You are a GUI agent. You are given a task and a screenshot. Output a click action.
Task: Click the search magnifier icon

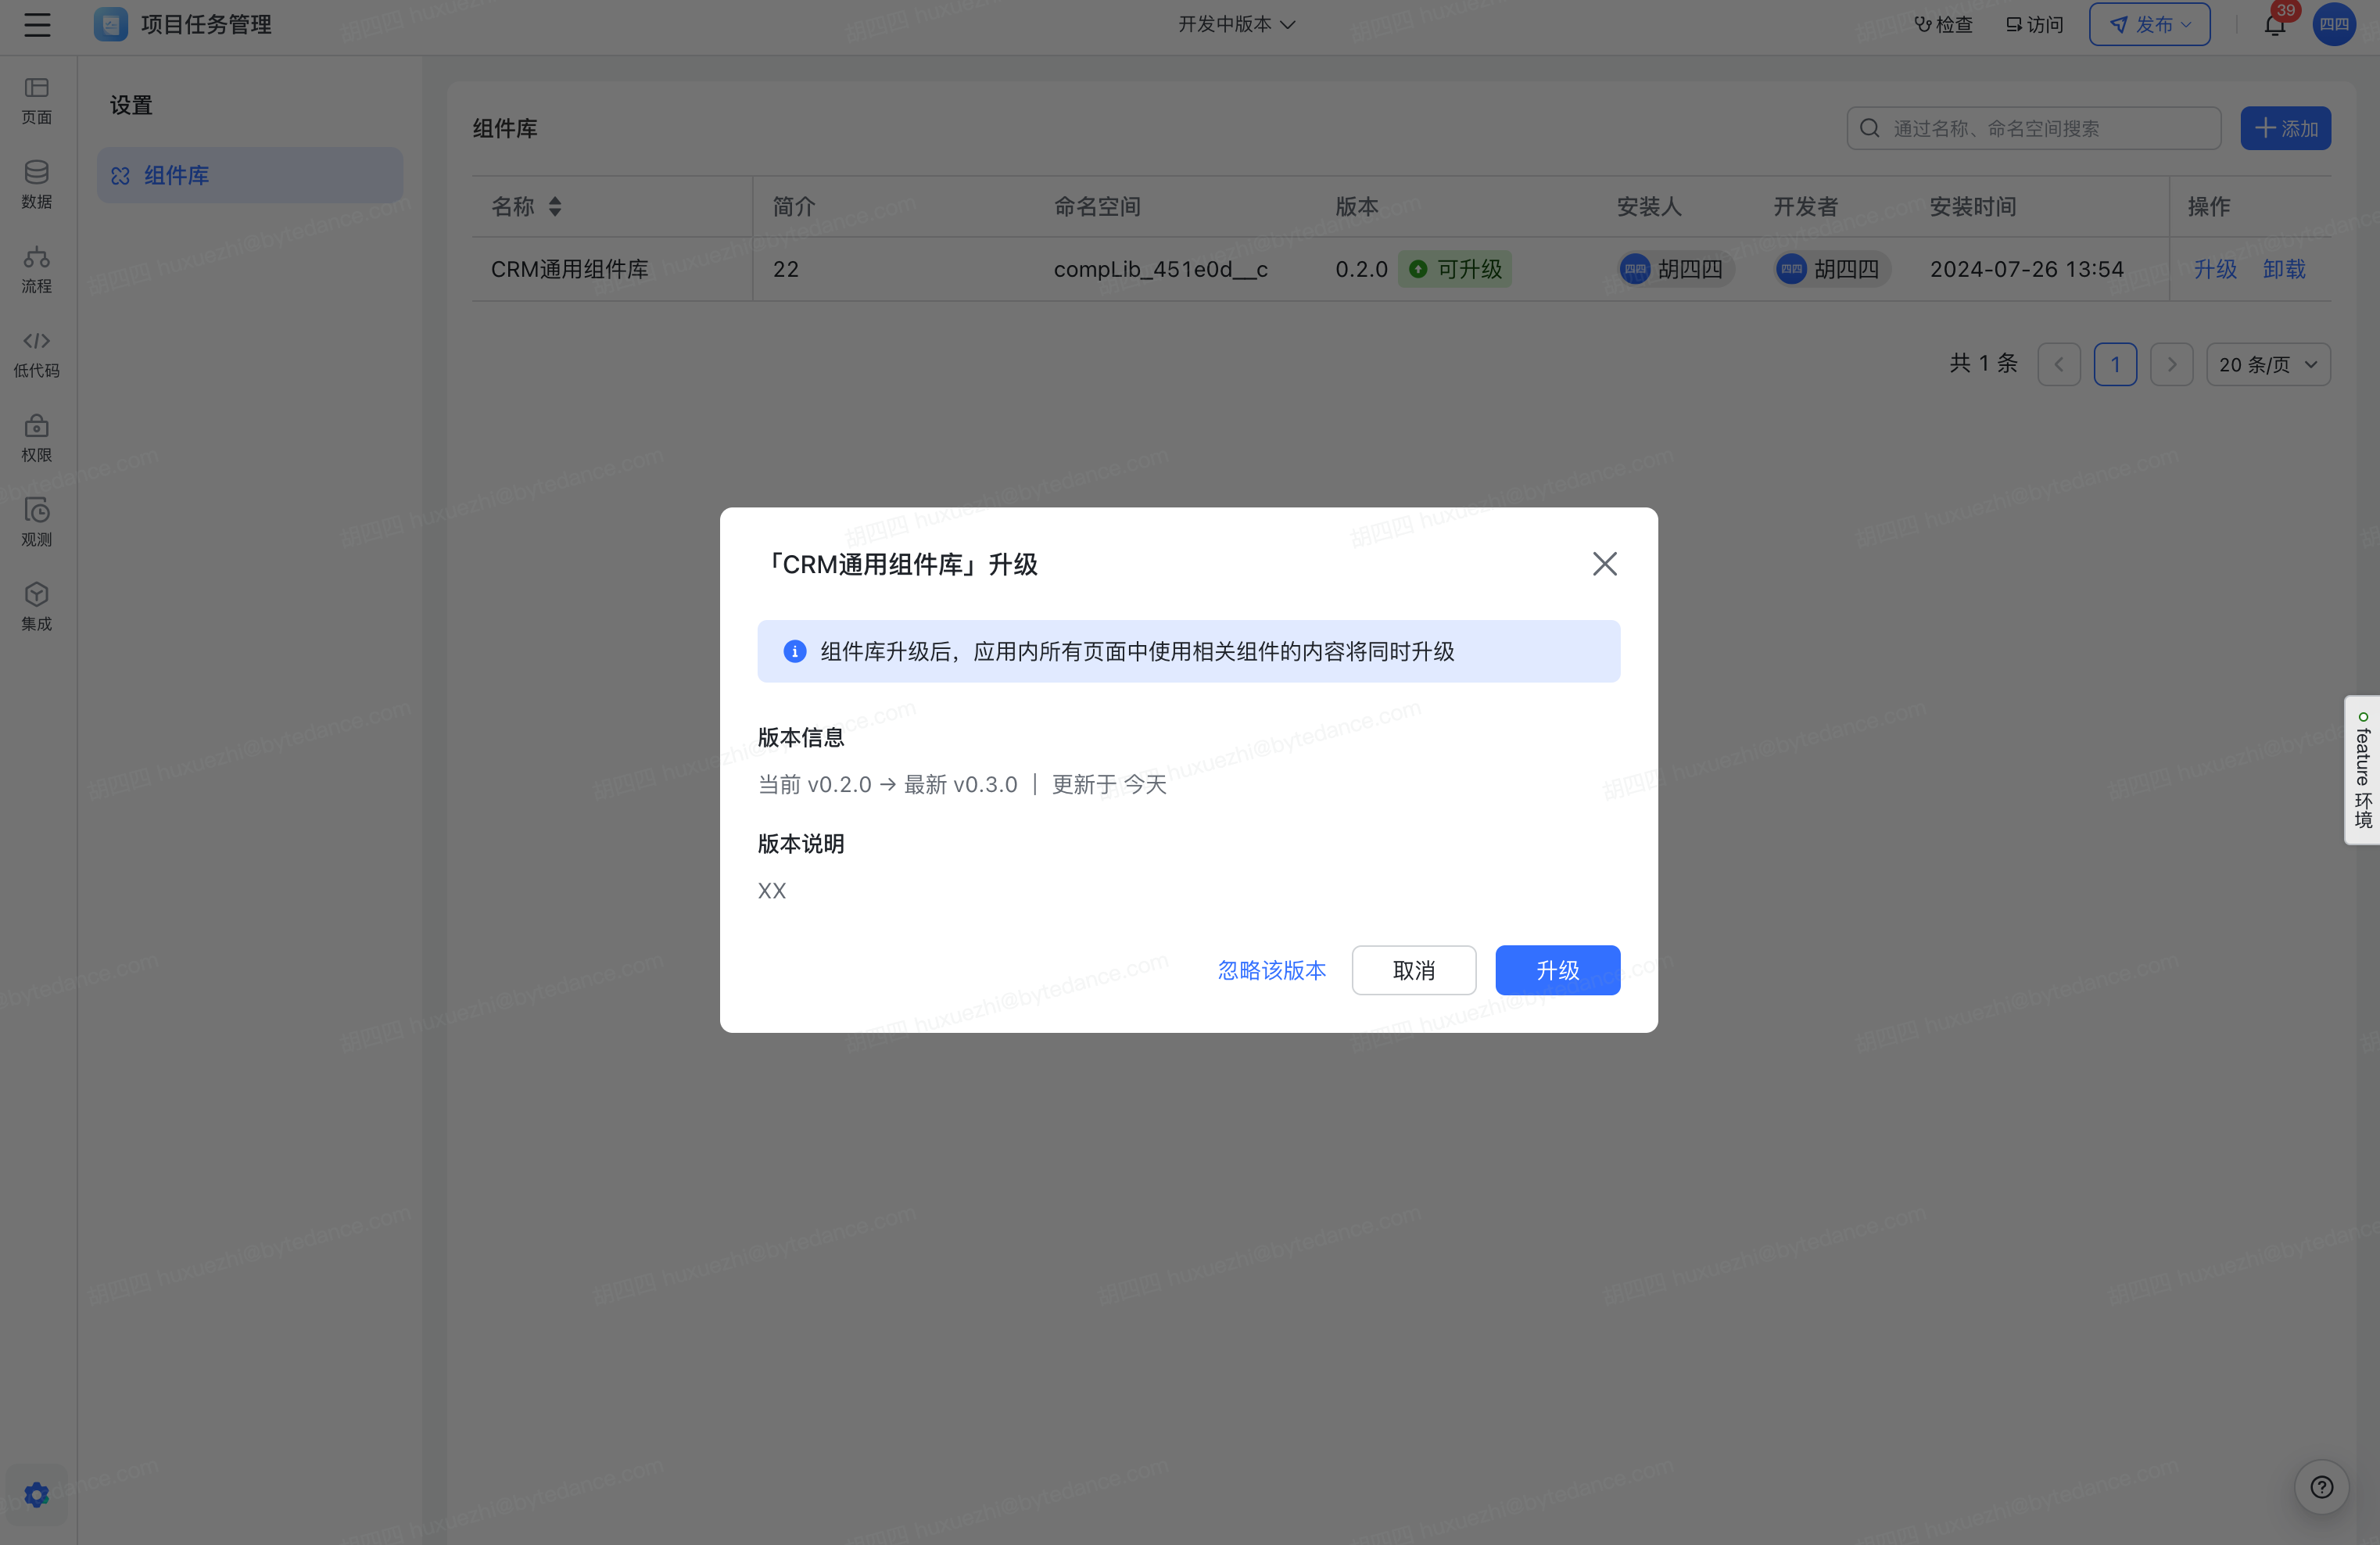[x=1869, y=128]
